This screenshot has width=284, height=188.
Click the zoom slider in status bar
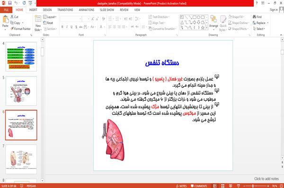pos(256,186)
